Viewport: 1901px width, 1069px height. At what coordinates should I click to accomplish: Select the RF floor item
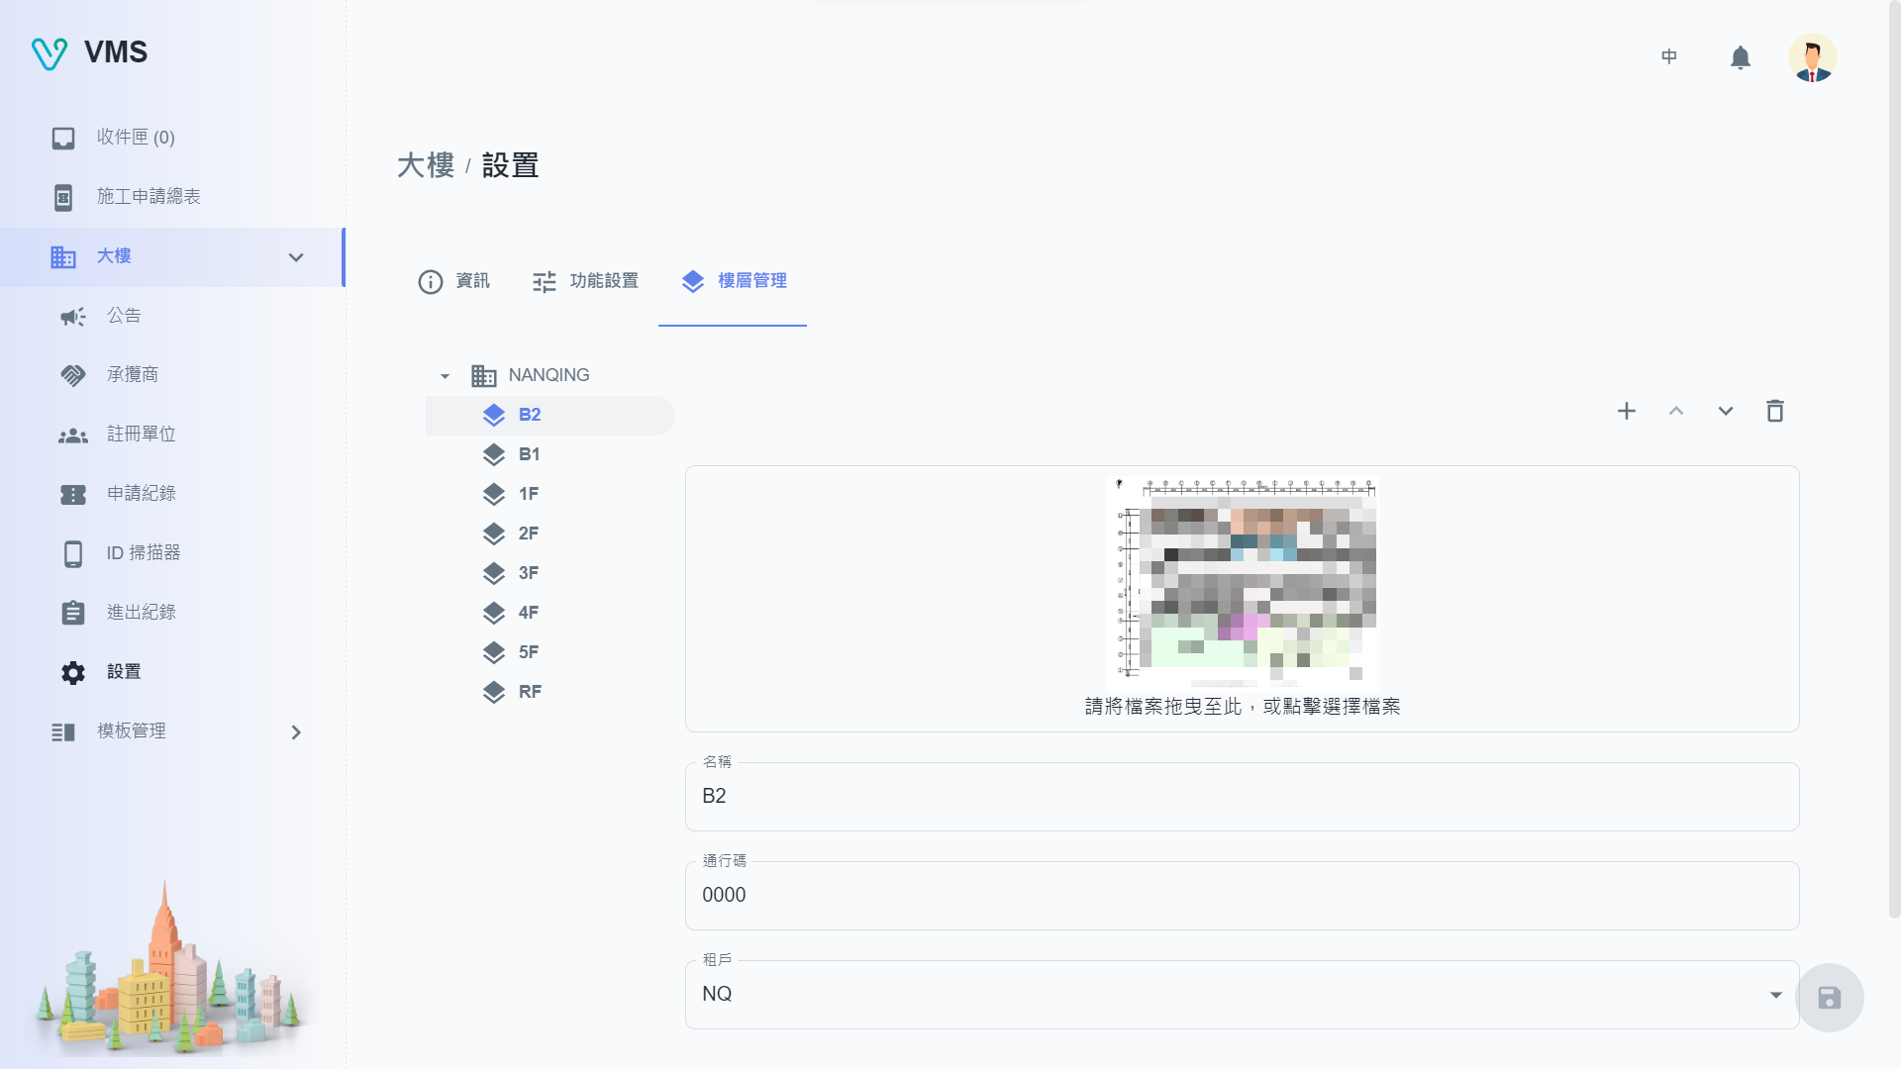tap(529, 692)
